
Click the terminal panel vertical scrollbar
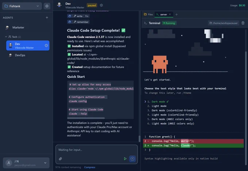point(246,109)
